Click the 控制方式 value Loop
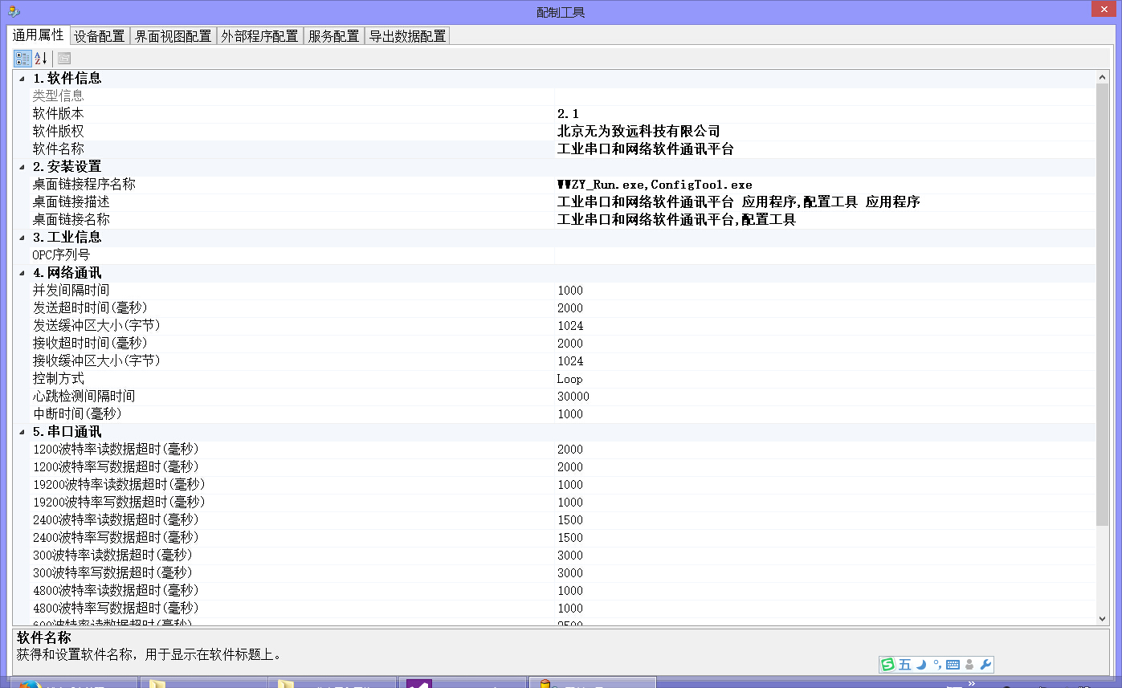 569,379
